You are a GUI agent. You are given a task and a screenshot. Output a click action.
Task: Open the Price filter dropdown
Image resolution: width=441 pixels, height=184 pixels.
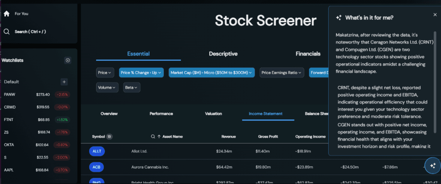tap(105, 73)
